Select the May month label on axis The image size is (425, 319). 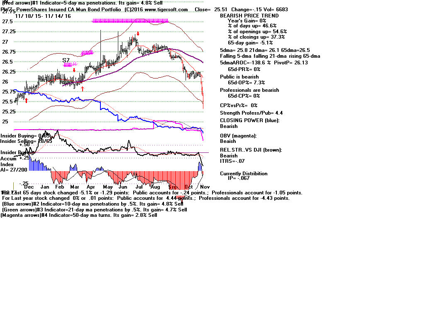coord(107,187)
